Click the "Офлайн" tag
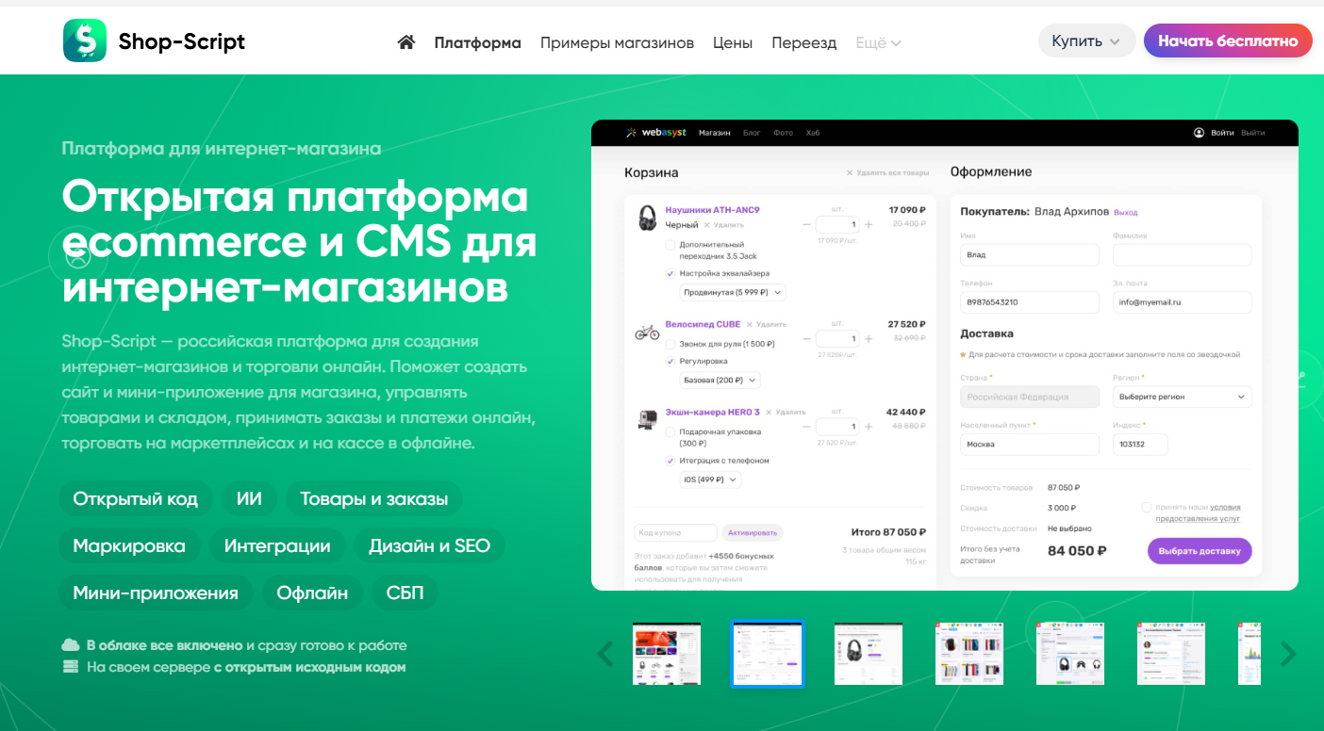1324x731 pixels. [x=312, y=593]
